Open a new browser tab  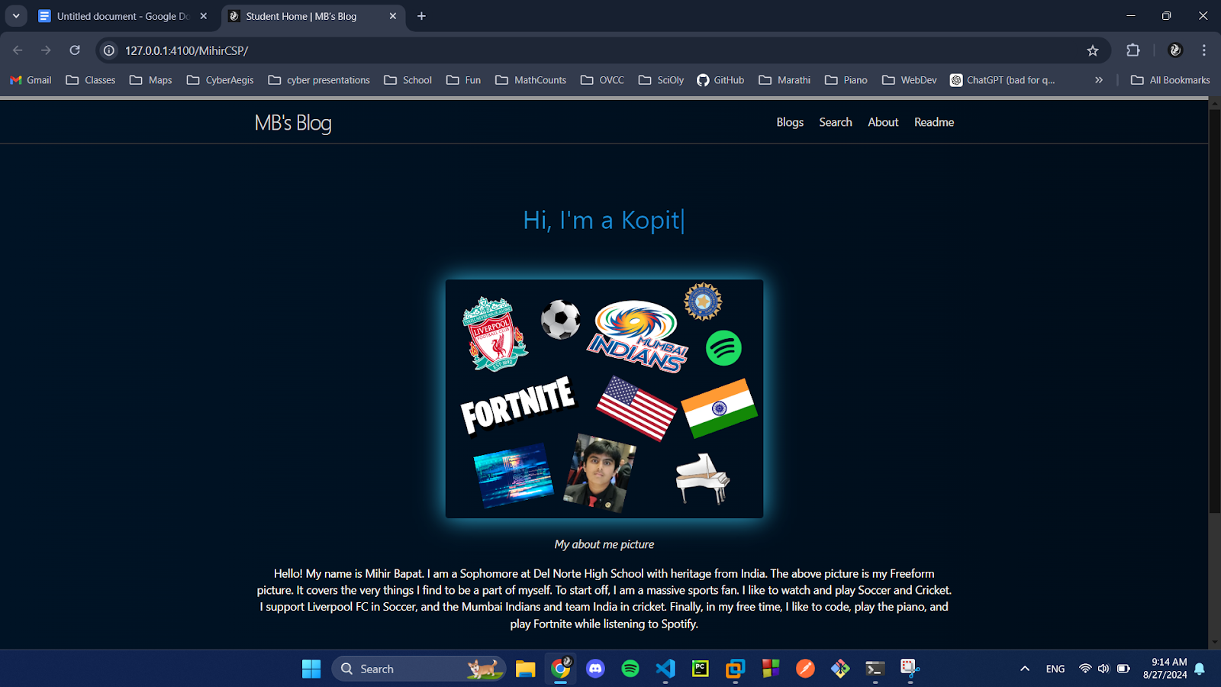[421, 16]
